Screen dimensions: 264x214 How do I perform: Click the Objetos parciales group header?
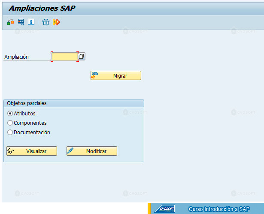click(x=74, y=103)
